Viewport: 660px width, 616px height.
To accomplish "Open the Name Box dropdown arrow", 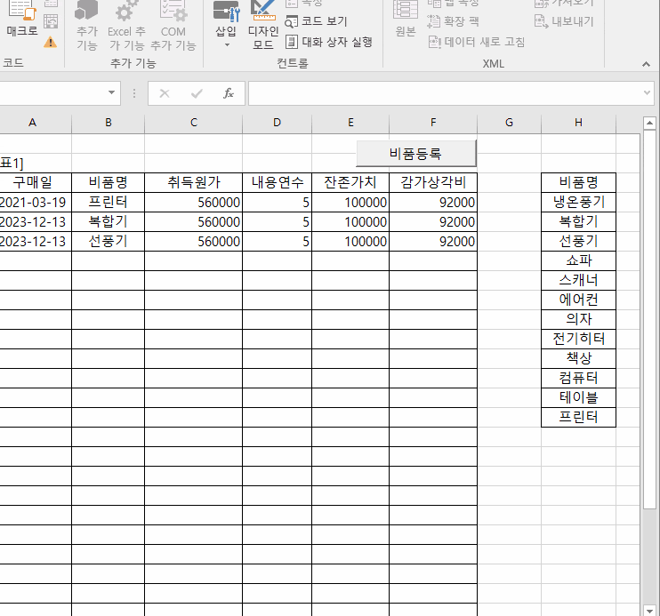I will click(x=112, y=93).
